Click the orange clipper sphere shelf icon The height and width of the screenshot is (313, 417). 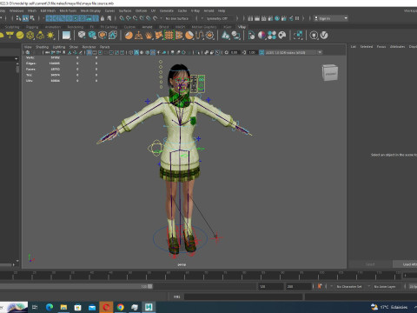pyautogui.click(x=189, y=36)
